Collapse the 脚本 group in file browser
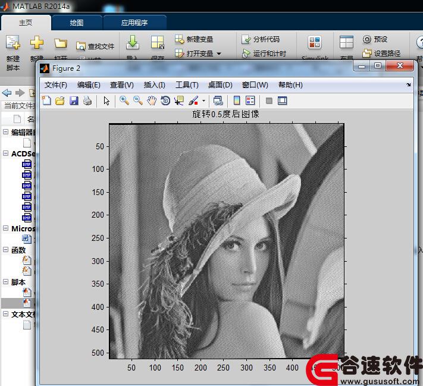Image resolution: width=423 pixels, height=386 pixels. (5, 281)
